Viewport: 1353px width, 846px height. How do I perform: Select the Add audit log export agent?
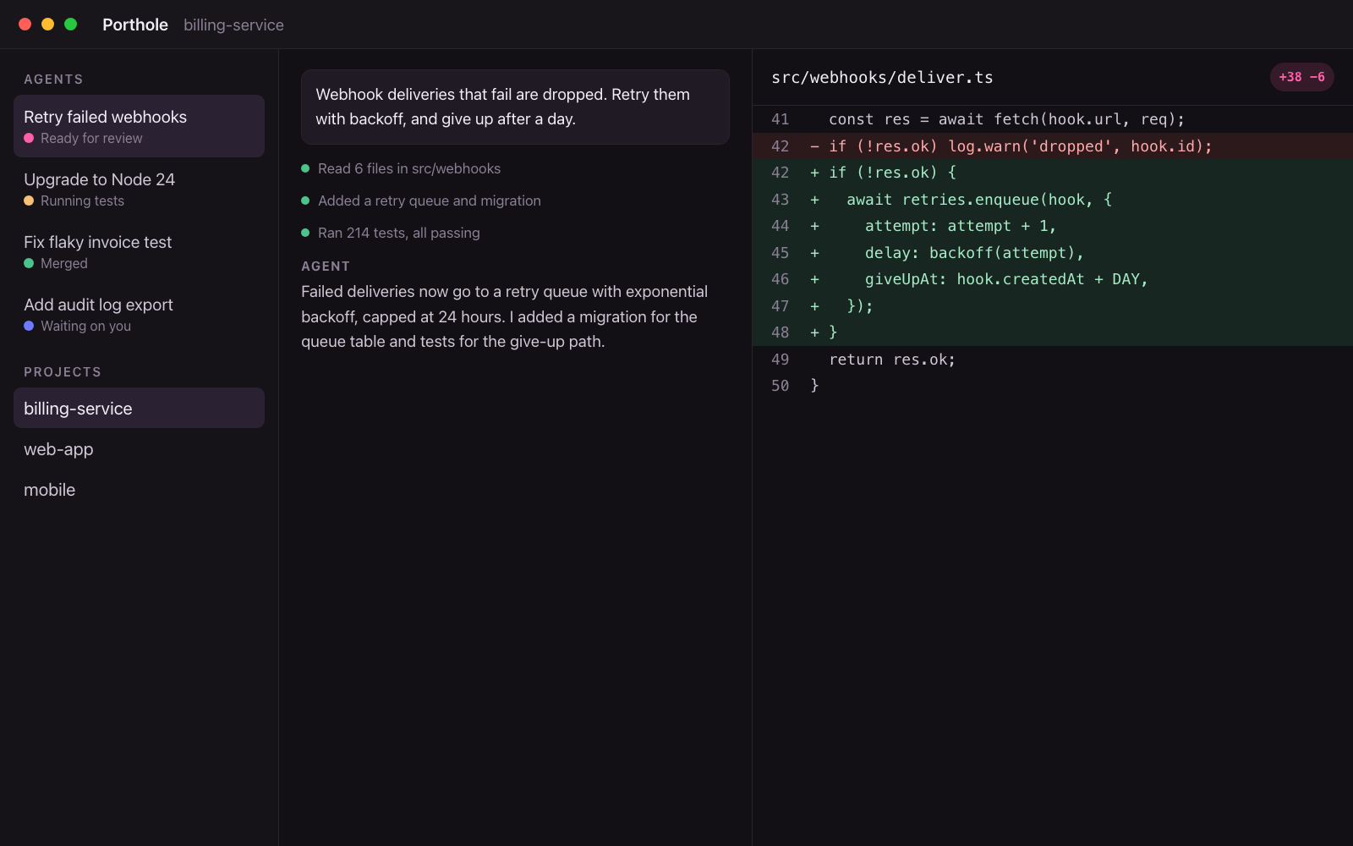point(139,314)
